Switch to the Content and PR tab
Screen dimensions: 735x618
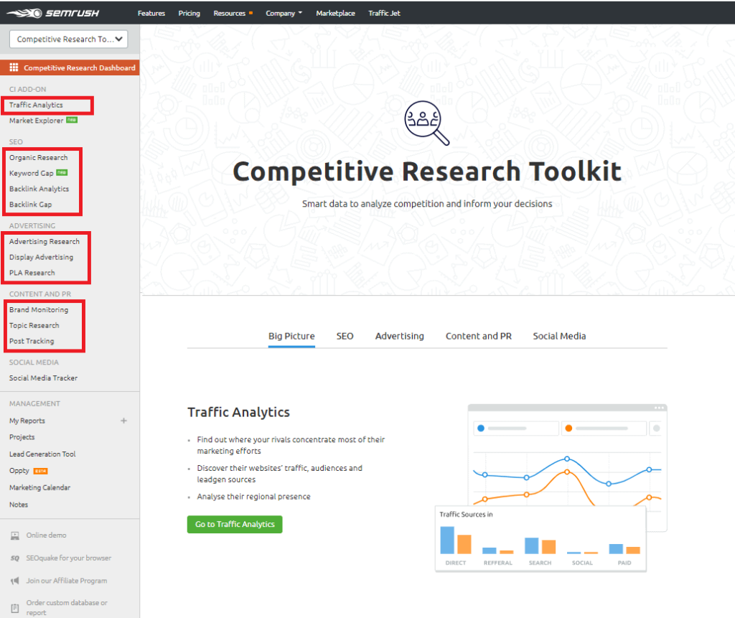(479, 336)
